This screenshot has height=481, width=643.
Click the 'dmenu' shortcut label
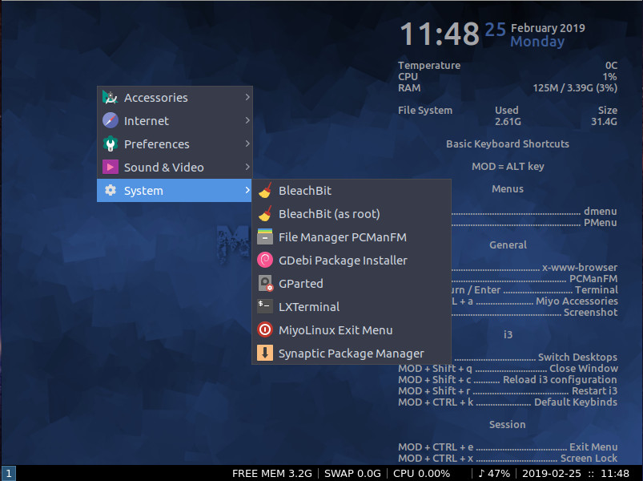point(601,211)
